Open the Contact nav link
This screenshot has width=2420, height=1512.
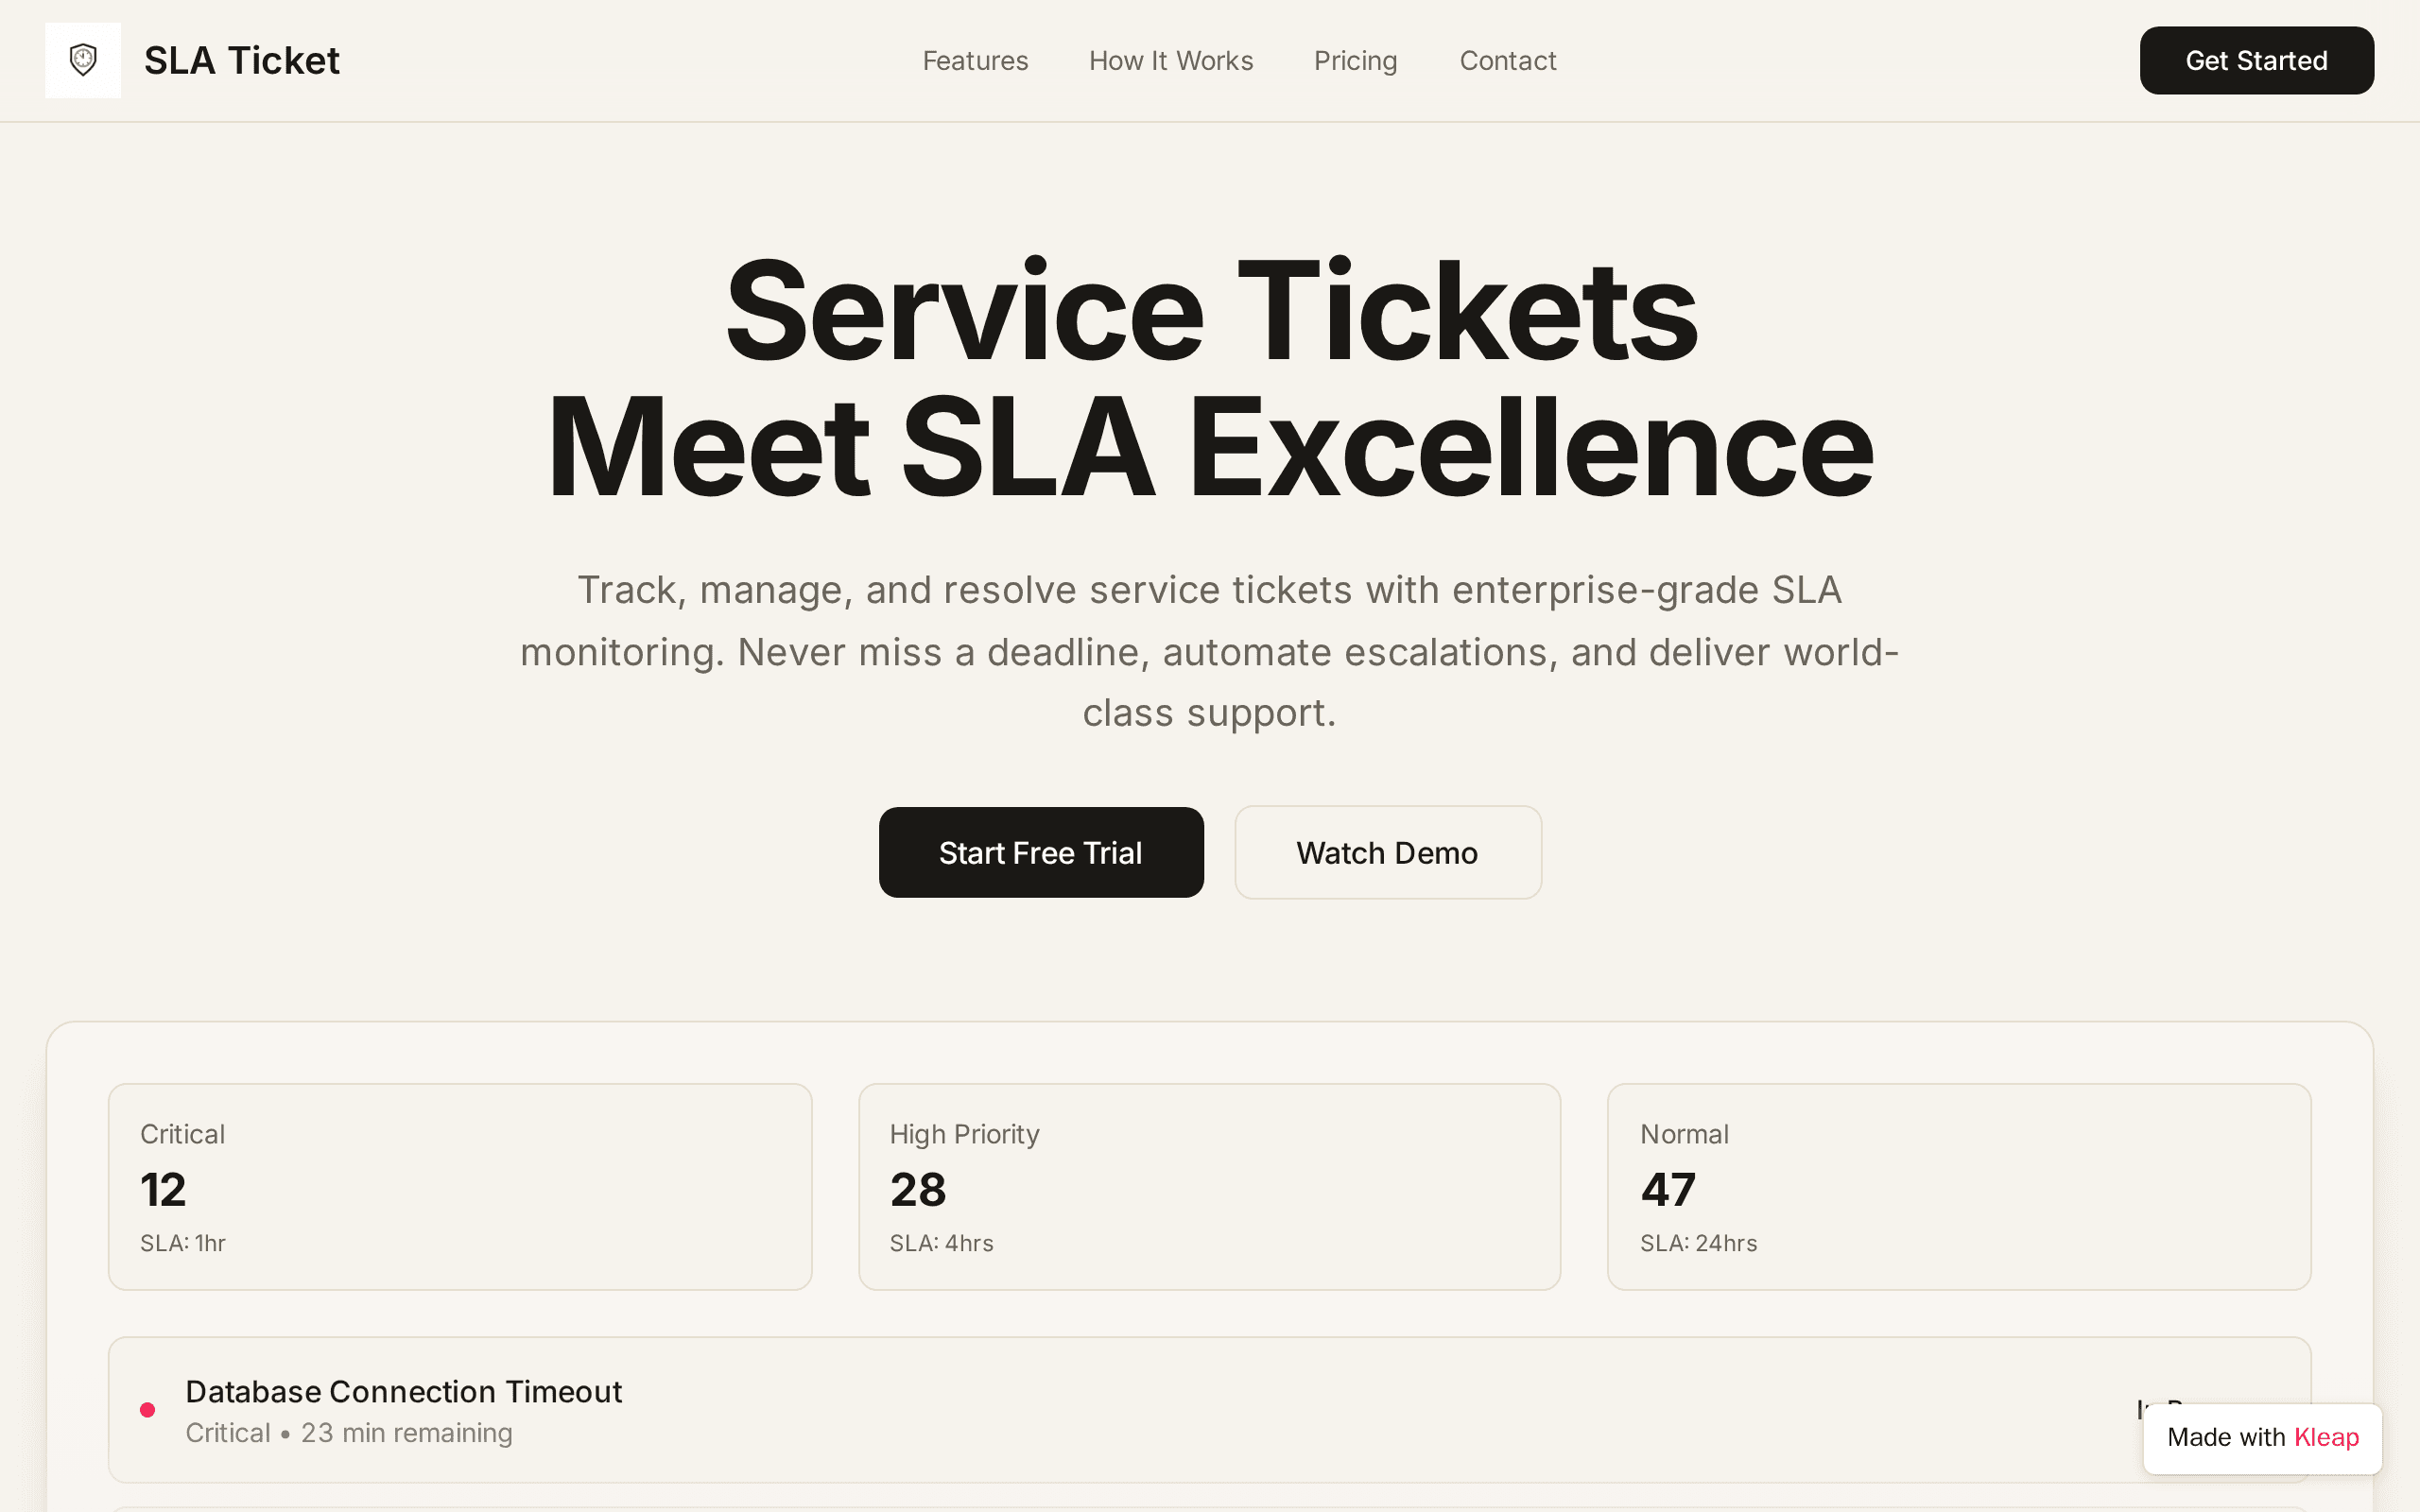coord(1508,61)
